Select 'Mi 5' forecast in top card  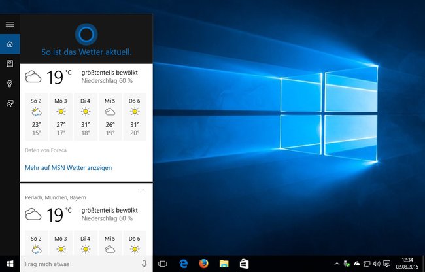[110, 117]
